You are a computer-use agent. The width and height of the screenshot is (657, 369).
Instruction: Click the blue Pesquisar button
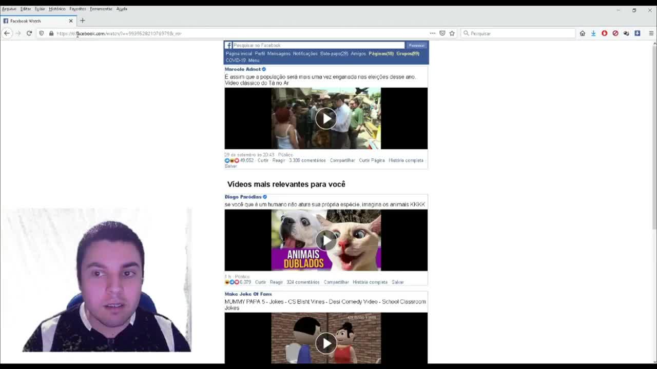416,45
